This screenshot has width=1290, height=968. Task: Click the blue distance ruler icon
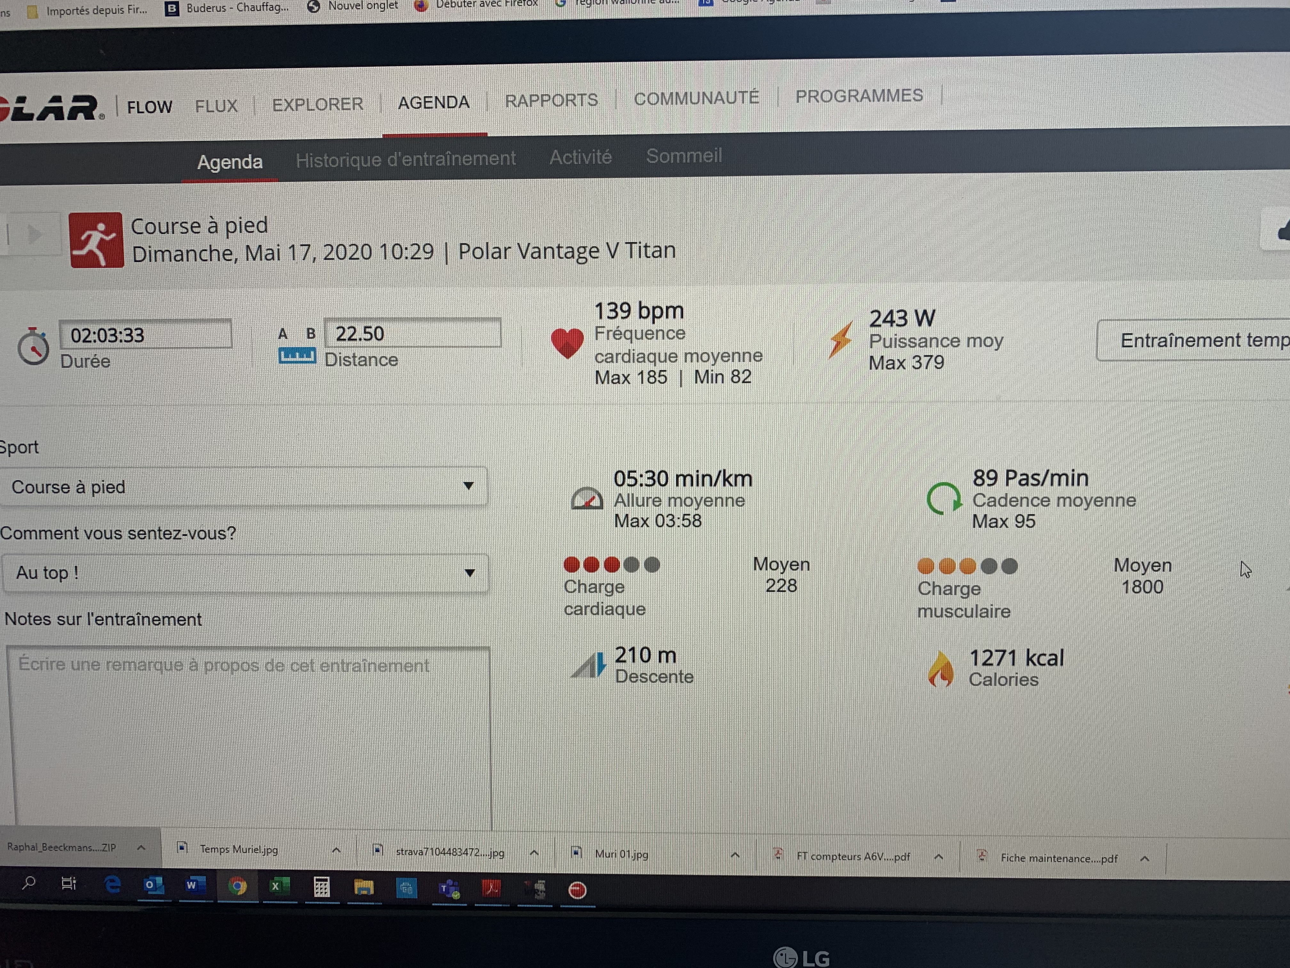tap(297, 355)
